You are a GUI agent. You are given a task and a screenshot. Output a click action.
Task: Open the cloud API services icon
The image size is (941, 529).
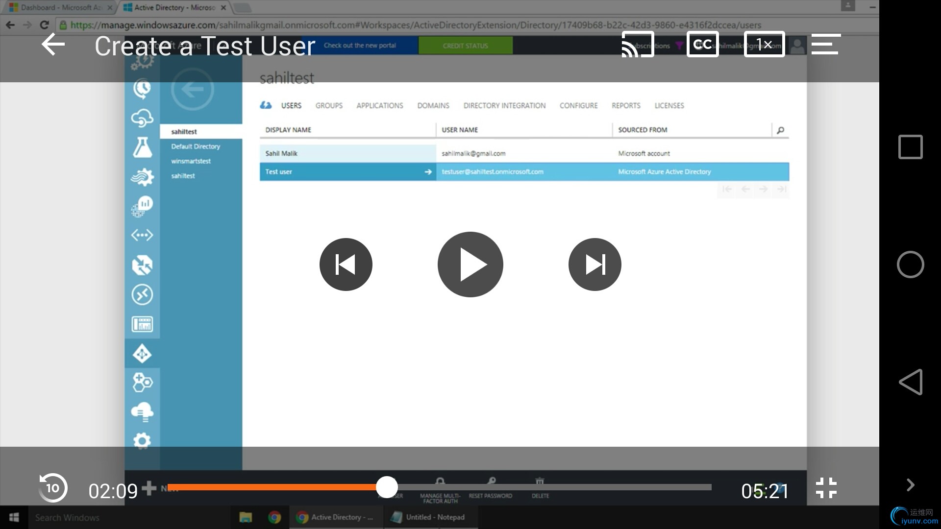pos(142,118)
